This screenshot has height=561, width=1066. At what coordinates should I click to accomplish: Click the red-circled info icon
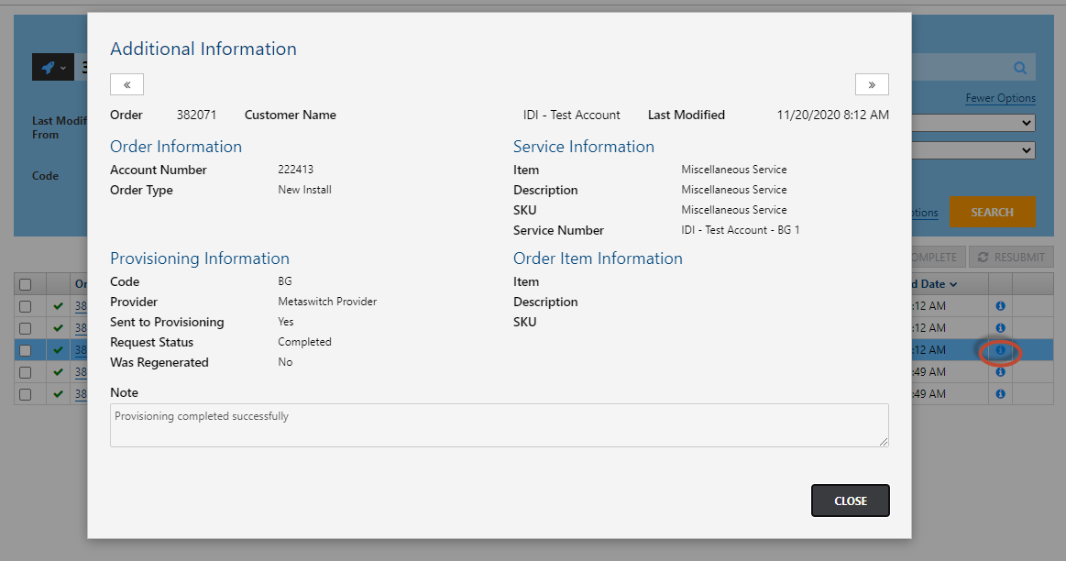tap(1000, 350)
